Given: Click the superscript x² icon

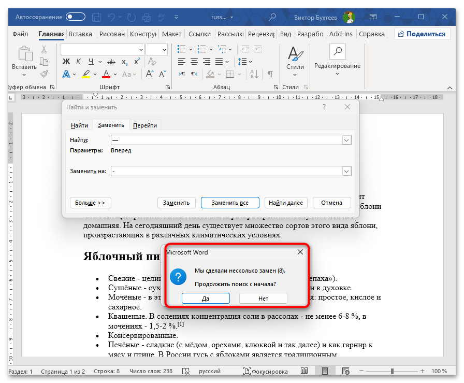Looking at the screenshot, I should coord(137,62).
